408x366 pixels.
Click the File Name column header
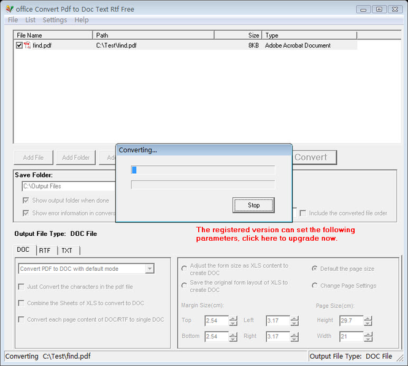coord(53,35)
